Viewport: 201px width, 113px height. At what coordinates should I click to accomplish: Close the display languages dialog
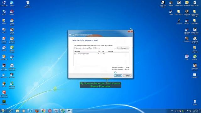click(130, 31)
